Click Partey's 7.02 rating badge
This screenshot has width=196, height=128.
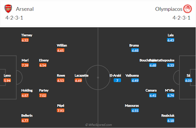pyautogui.click(x=44, y=96)
